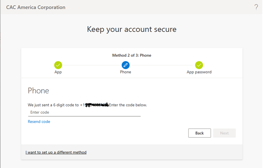Click the Resend code link
Image resolution: width=264 pixels, height=168 pixels.
[39, 122]
